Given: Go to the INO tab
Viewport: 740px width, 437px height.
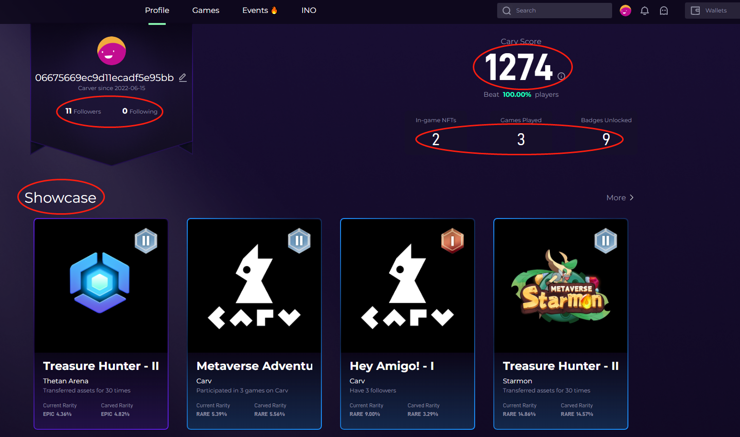Looking at the screenshot, I should (309, 11).
